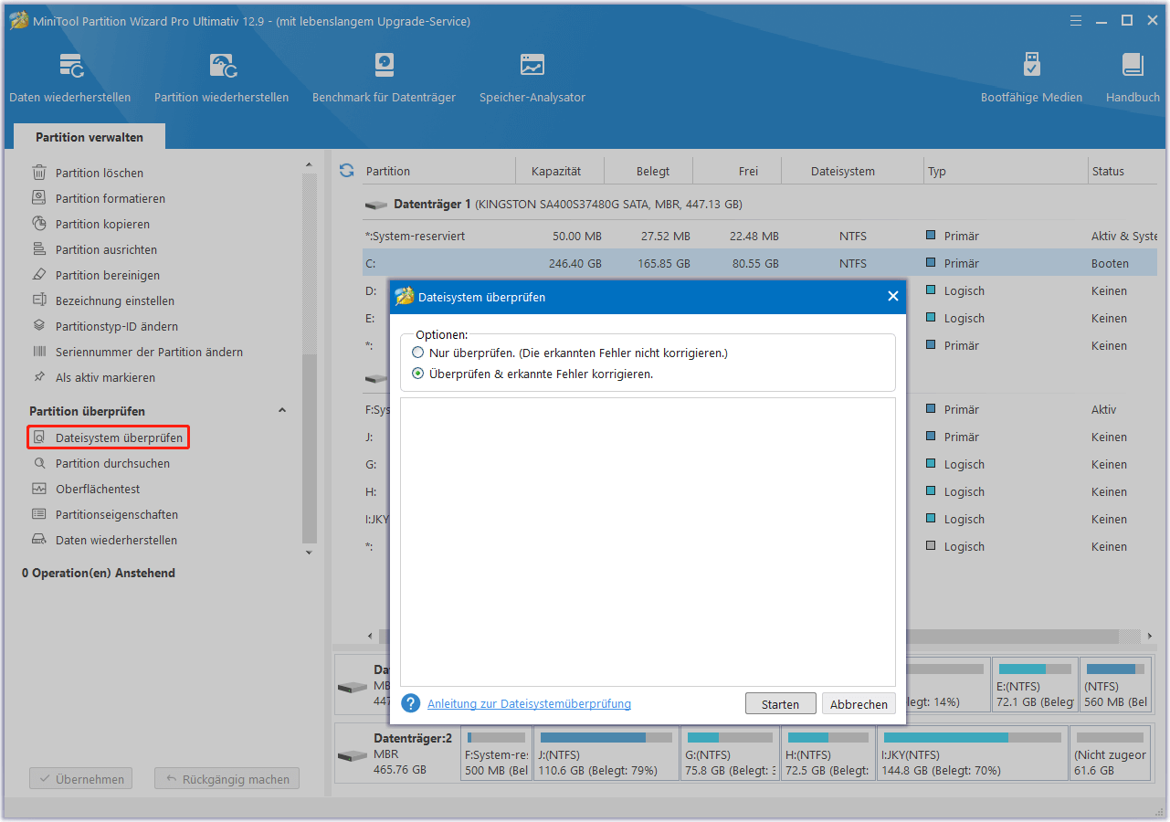Close the Dateisystem überprüfen dialog
This screenshot has height=822, width=1170.
[892, 296]
